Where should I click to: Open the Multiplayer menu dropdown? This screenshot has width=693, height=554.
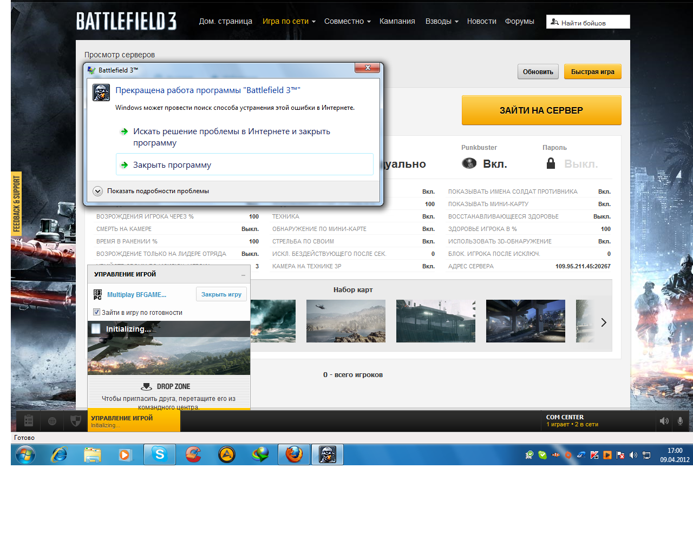(x=289, y=21)
